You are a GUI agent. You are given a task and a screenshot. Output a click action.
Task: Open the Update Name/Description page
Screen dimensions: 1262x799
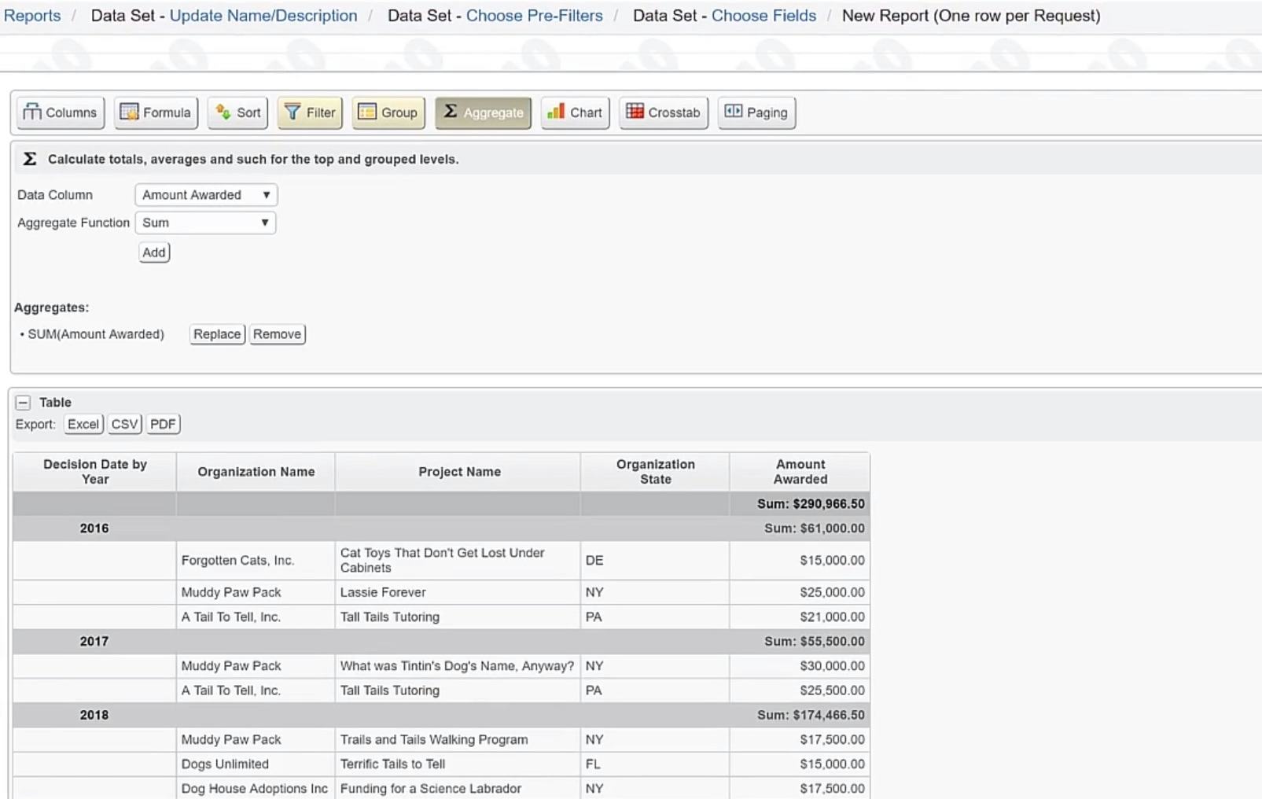[x=263, y=15]
